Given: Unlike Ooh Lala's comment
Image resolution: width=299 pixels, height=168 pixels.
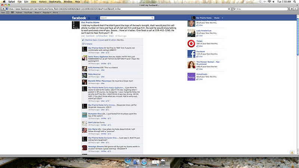Looking at the screenshot, I should [104, 125].
